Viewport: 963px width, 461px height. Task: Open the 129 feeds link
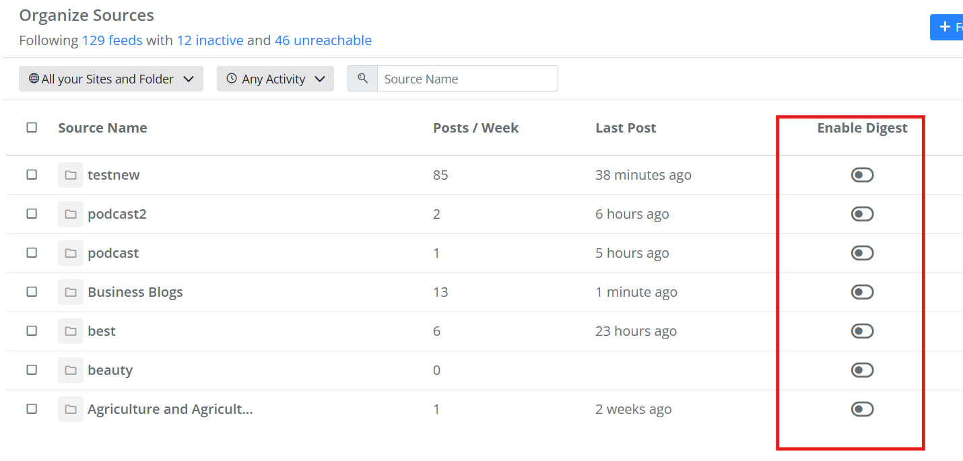[112, 40]
